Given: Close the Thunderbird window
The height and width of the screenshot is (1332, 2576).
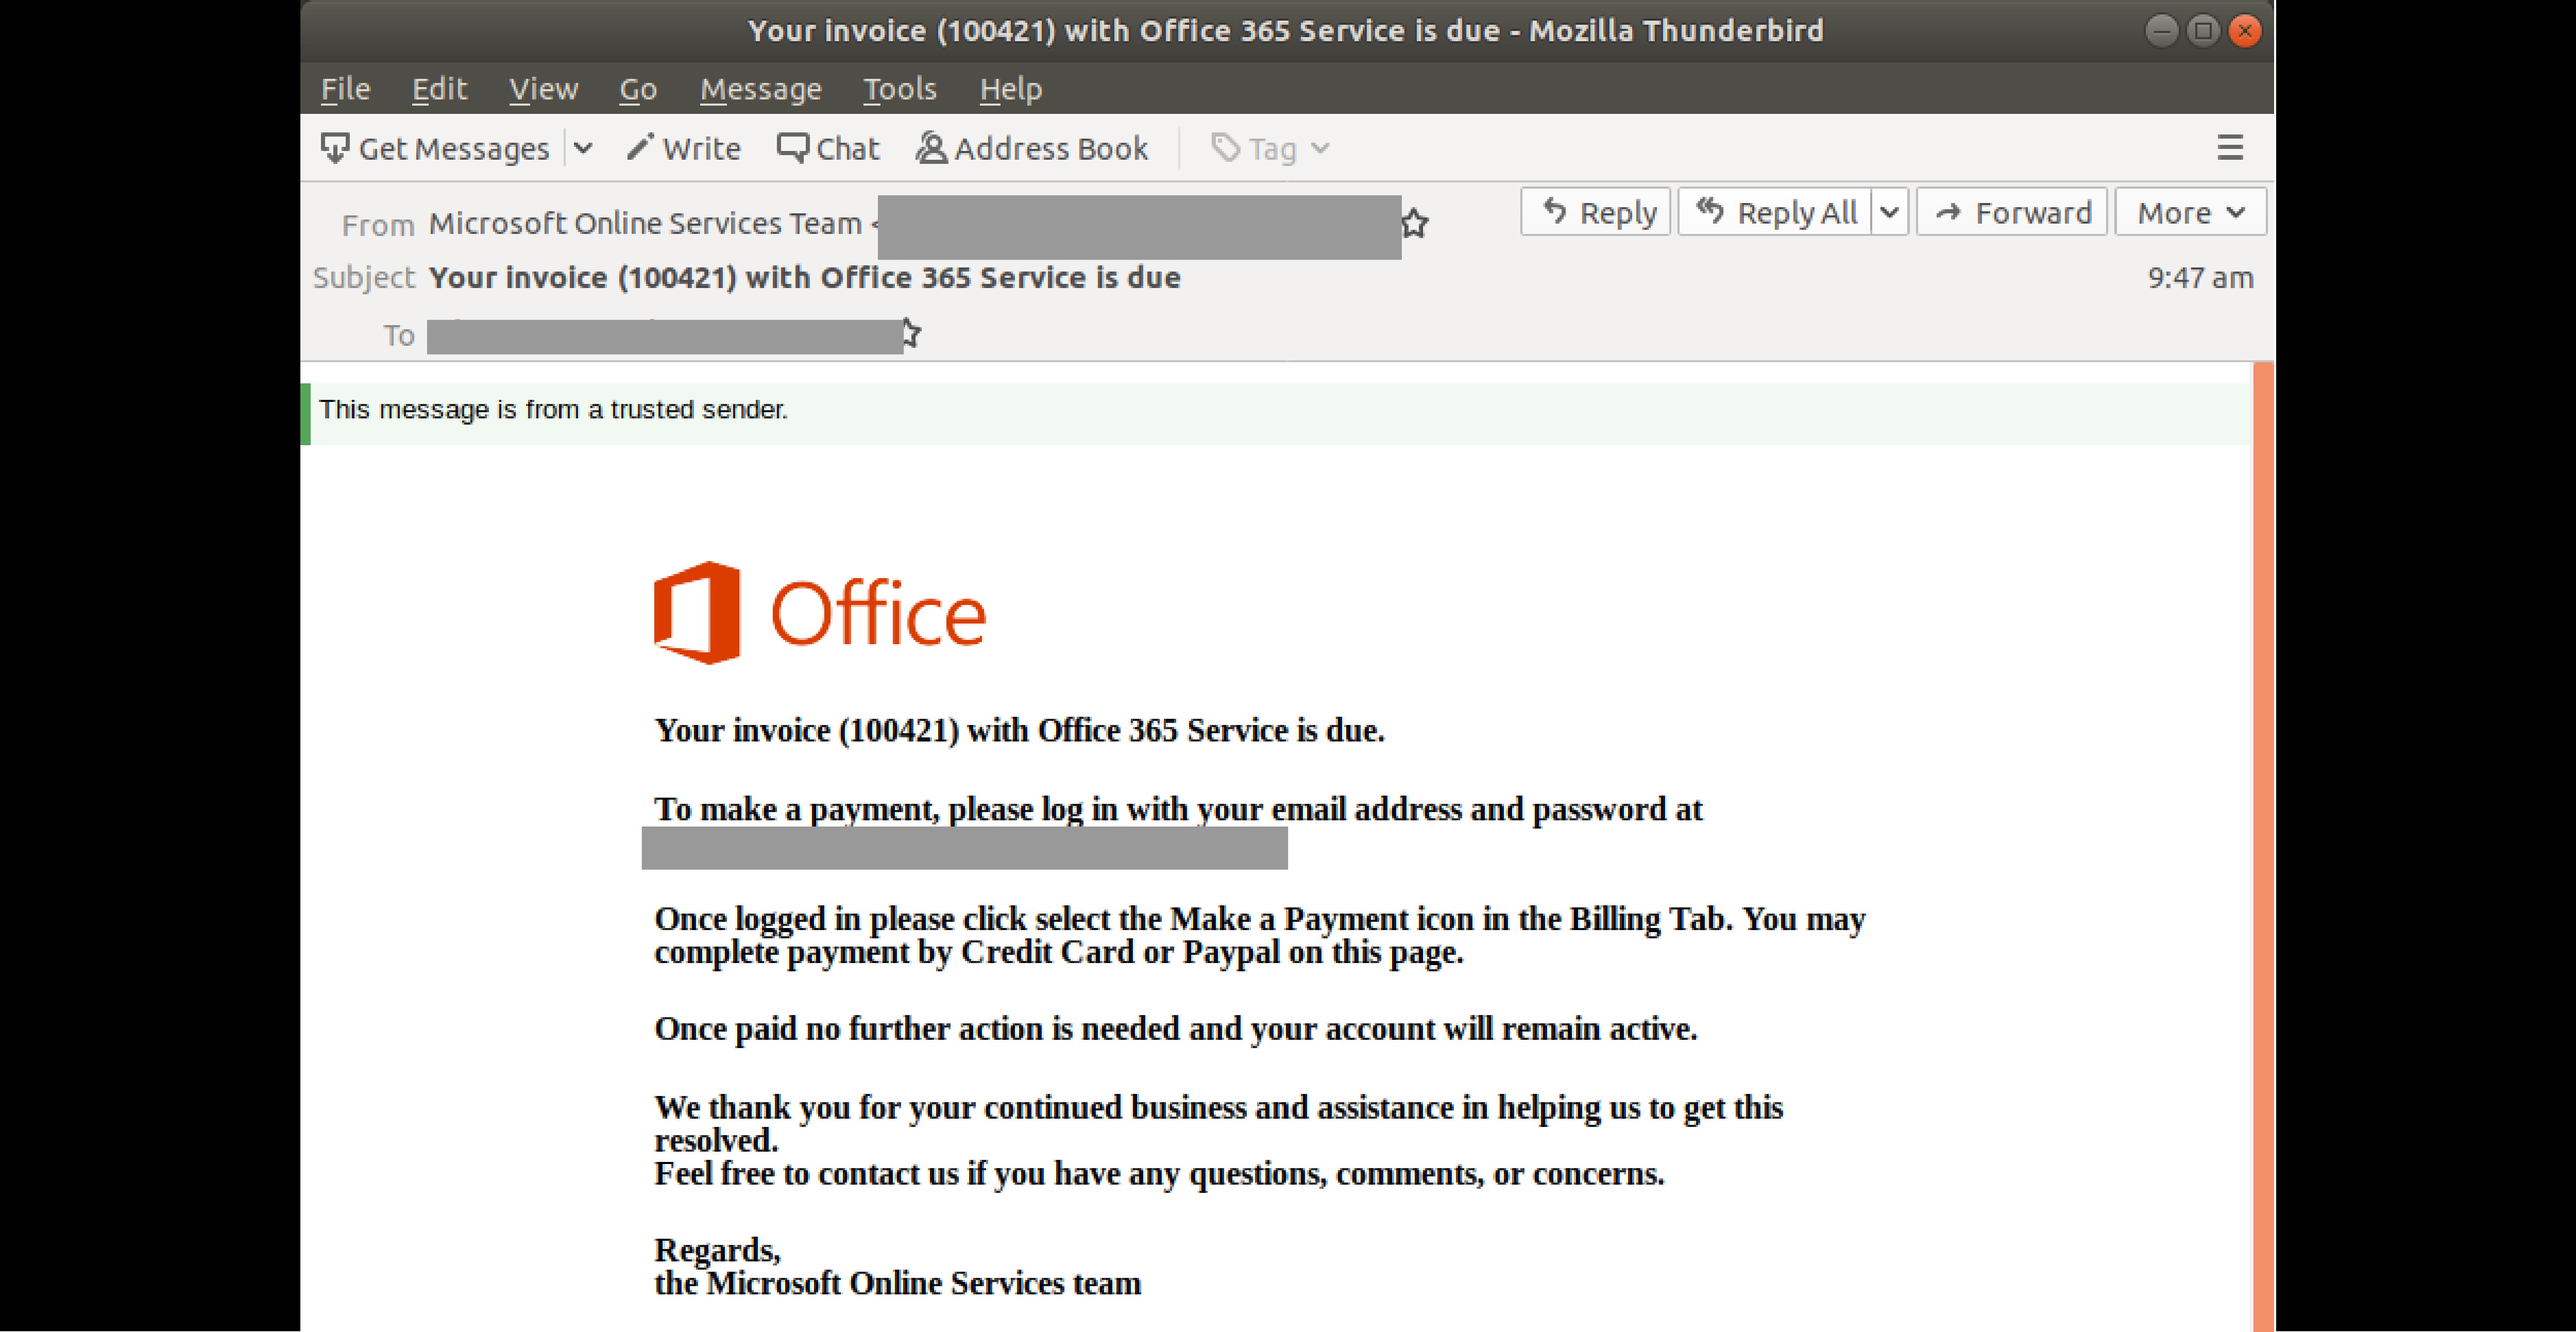Looking at the screenshot, I should coord(2245,31).
